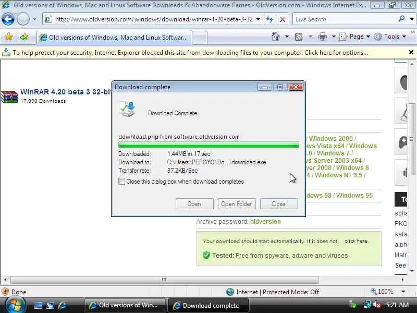Click Show Desktop quick launch icon
This screenshot has width=417, height=313.
coord(38,305)
